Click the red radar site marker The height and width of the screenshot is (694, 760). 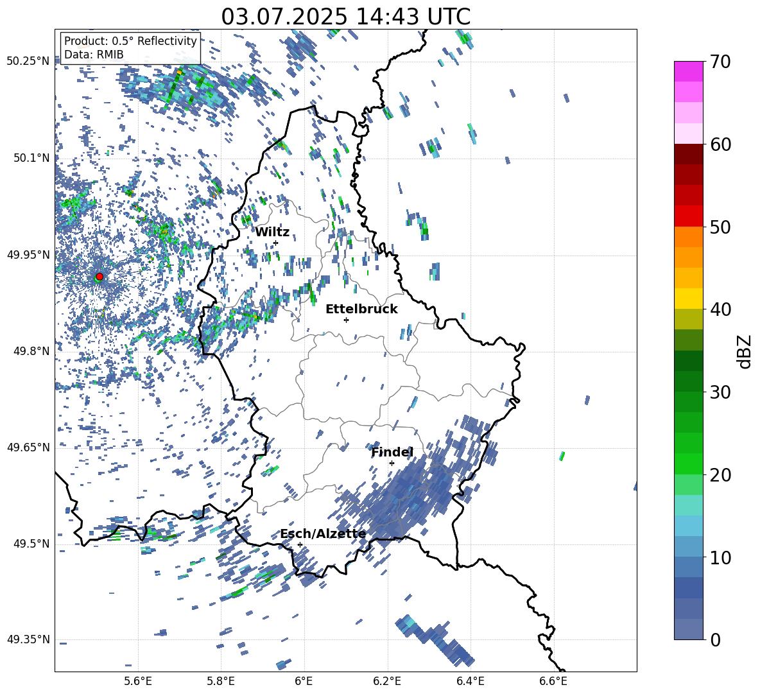pyautogui.click(x=99, y=276)
